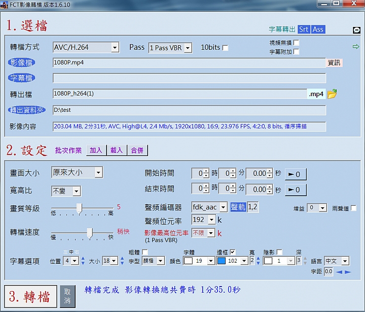365x312 pixels.
Task: Toggle the 視頻無損 checkbox
Action: pyautogui.click(x=296, y=43)
